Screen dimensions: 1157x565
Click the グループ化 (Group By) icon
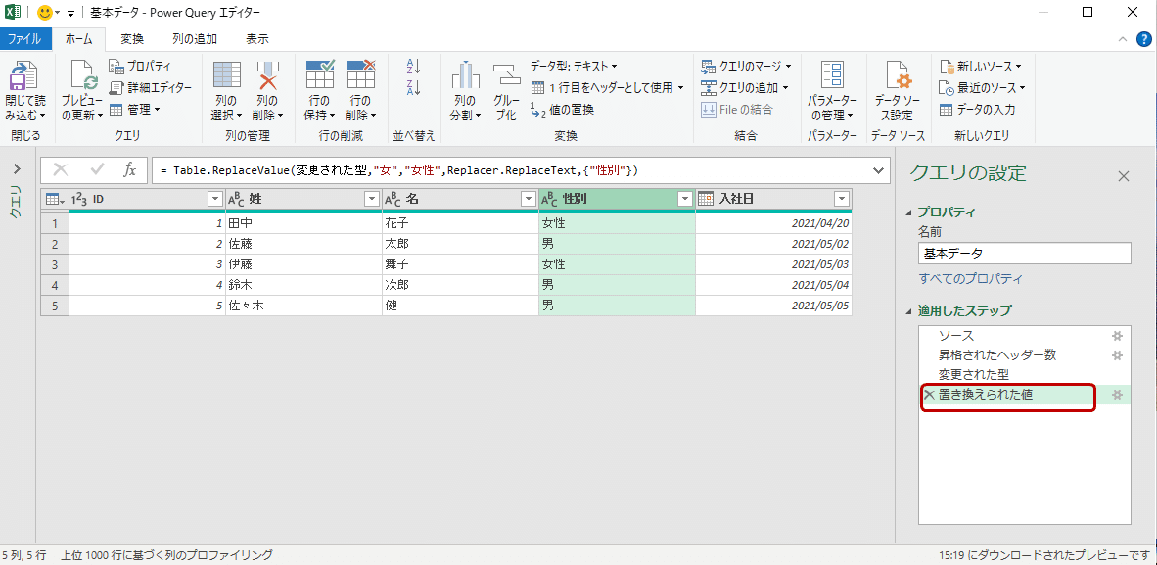coord(507,76)
